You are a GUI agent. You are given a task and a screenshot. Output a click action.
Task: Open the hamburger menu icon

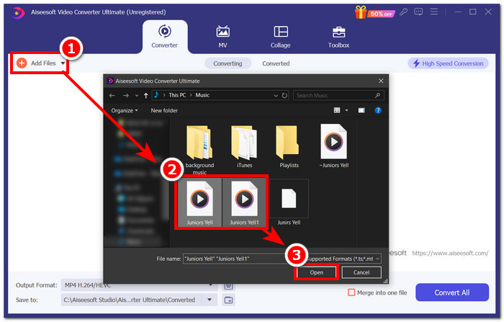pos(434,12)
